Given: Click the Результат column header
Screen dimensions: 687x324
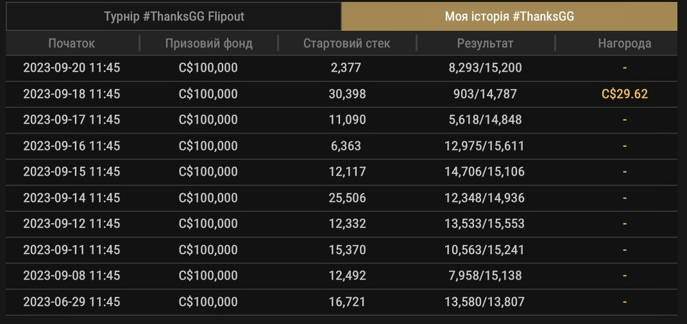Looking at the screenshot, I should point(485,43).
